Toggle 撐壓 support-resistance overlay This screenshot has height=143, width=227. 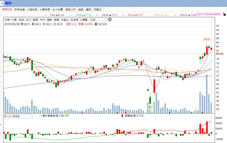pos(57,20)
